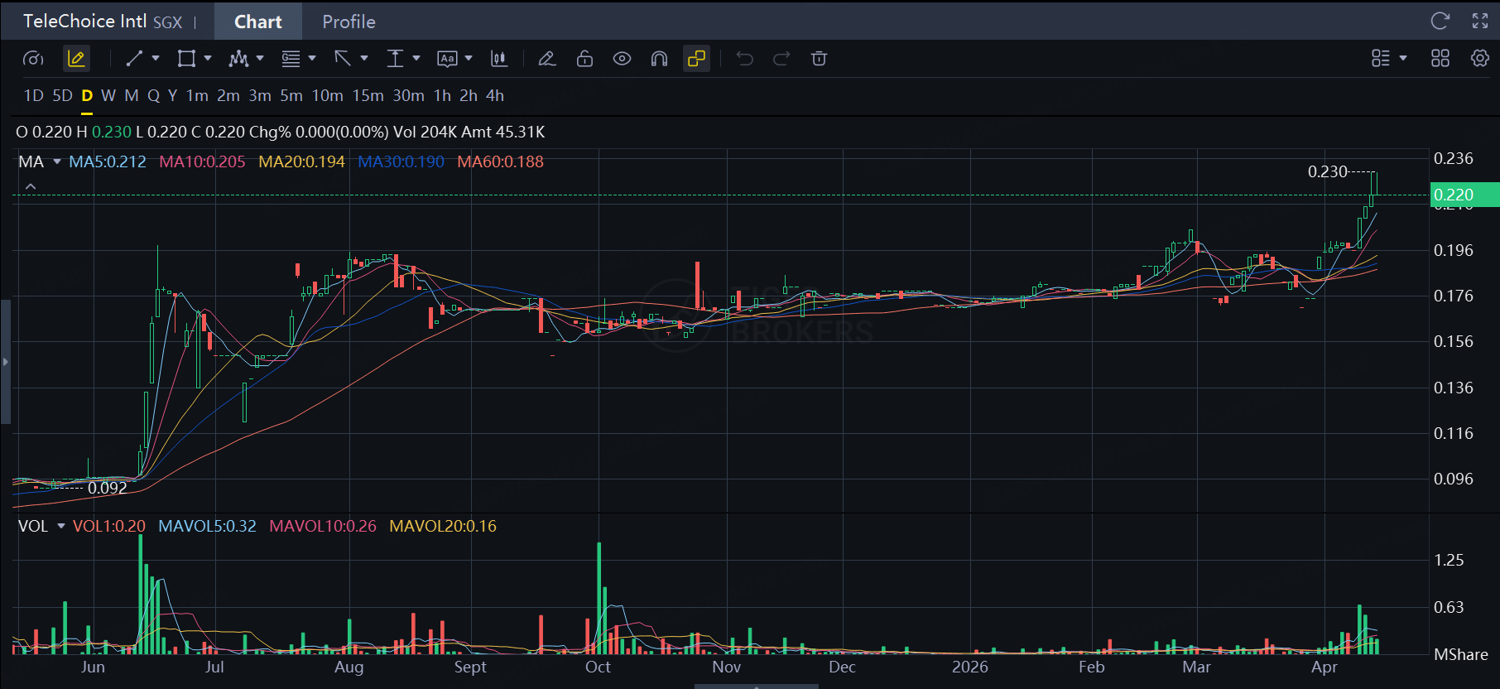The width and height of the screenshot is (1500, 689).
Task: Select the rectangle shape tool
Action: 186,59
